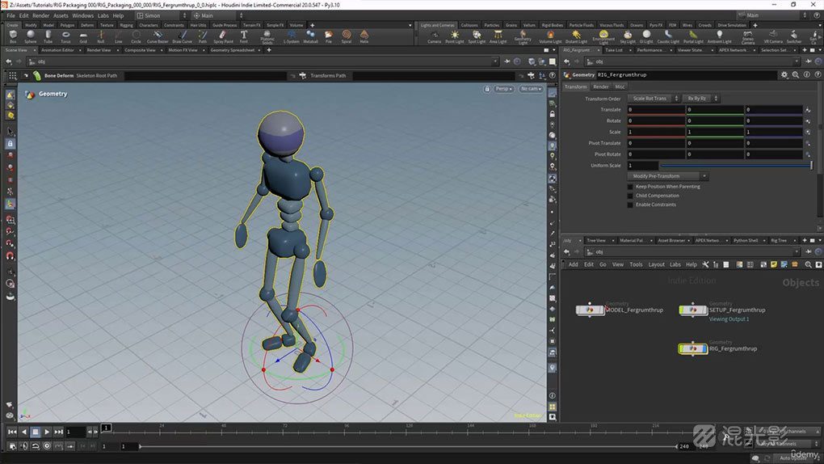Click the Translate X input field
The image size is (824, 464).
(656, 109)
